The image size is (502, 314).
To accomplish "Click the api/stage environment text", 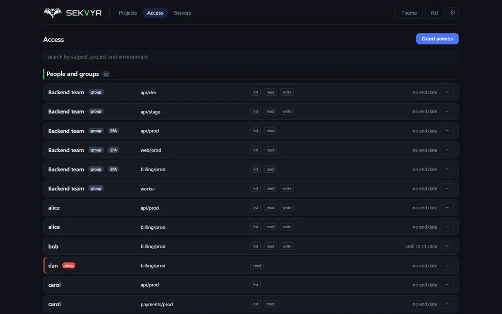I will point(150,112).
